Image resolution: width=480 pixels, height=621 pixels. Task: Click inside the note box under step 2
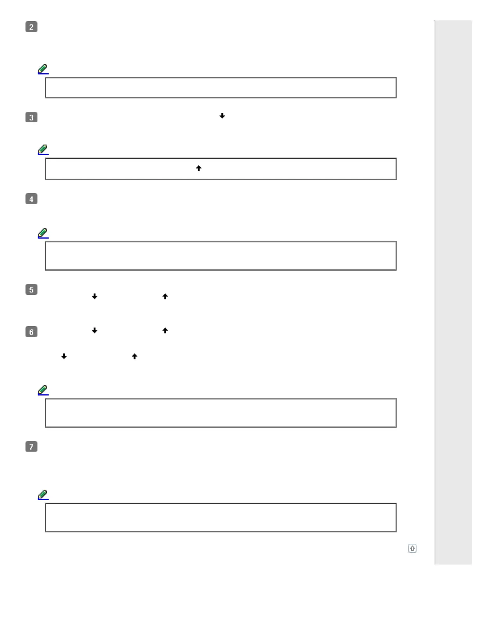221,88
